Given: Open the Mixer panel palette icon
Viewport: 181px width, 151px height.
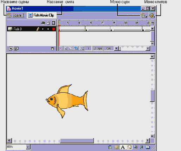Looking at the screenshot, I should [117, 147].
